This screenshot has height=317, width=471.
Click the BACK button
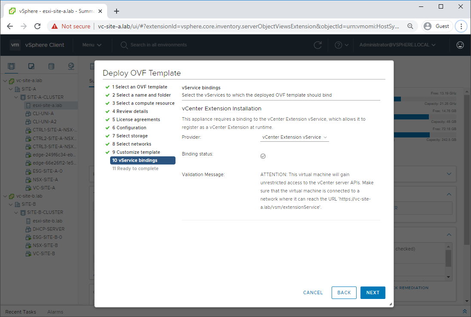pos(344,293)
